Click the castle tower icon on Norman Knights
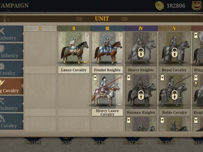 [129, 78]
